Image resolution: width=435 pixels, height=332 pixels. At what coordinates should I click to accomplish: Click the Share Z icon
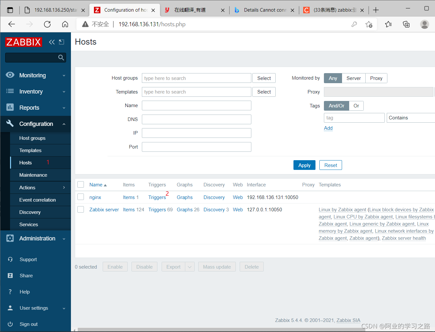click(x=10, y=275)
